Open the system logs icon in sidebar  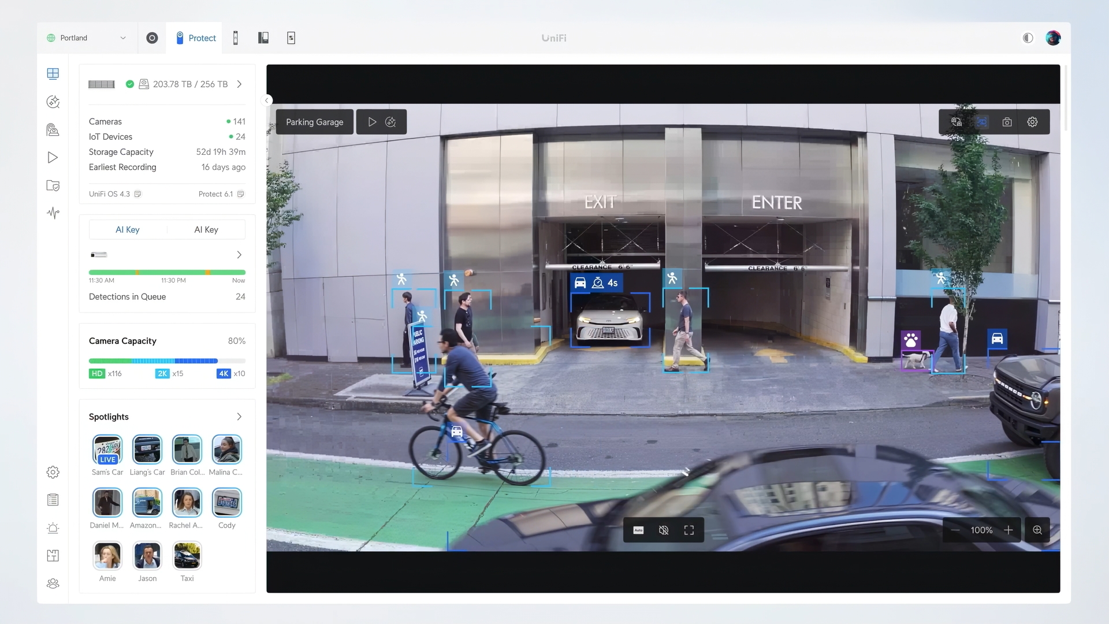(53, 499)
